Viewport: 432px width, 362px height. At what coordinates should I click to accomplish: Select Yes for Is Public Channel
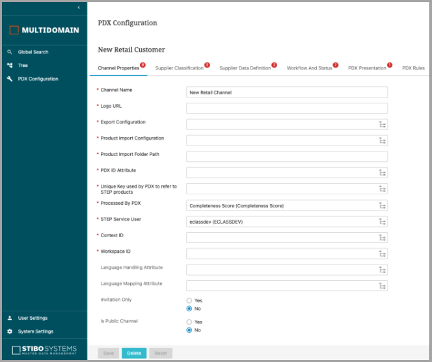click(x=189, y=322)
